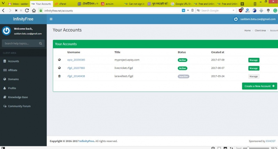This screenshot has height=149, width=278.
Task: Focus the Search help topics field
Action: (21, 43)
